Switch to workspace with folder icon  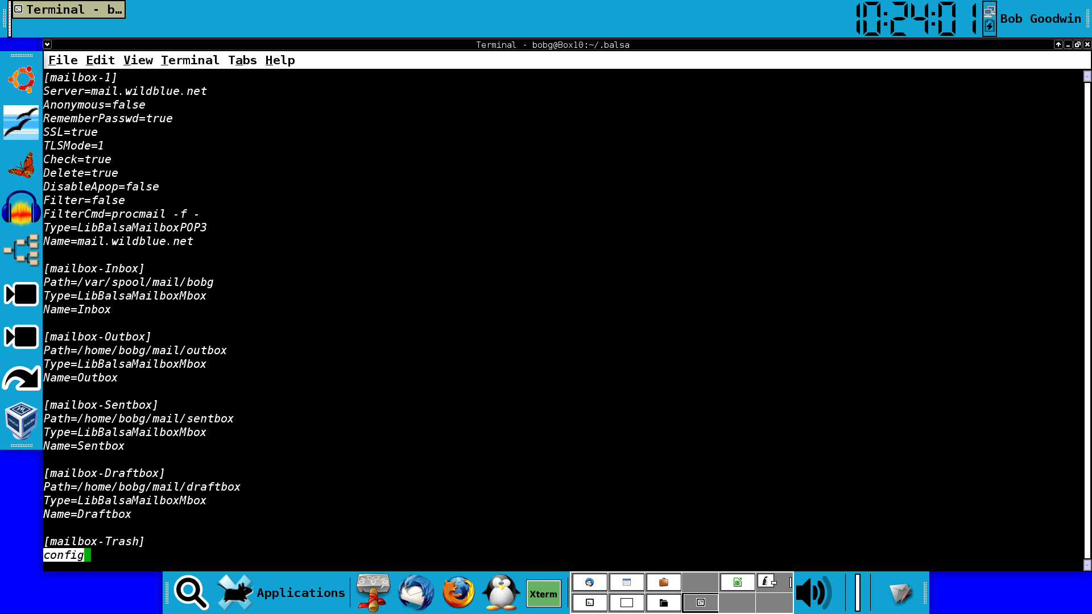point(663,603)
